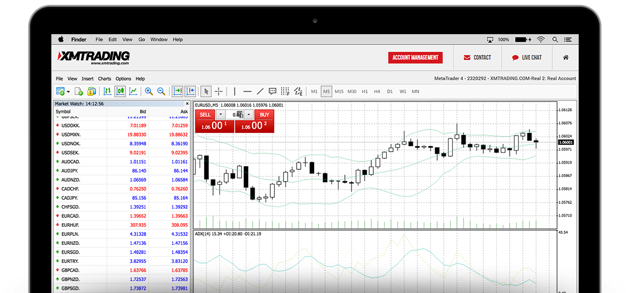Image resolution: width=629 pixels, height=293 pixels.
Task: Select the equidistant channel tool
Action: (298, 92)
